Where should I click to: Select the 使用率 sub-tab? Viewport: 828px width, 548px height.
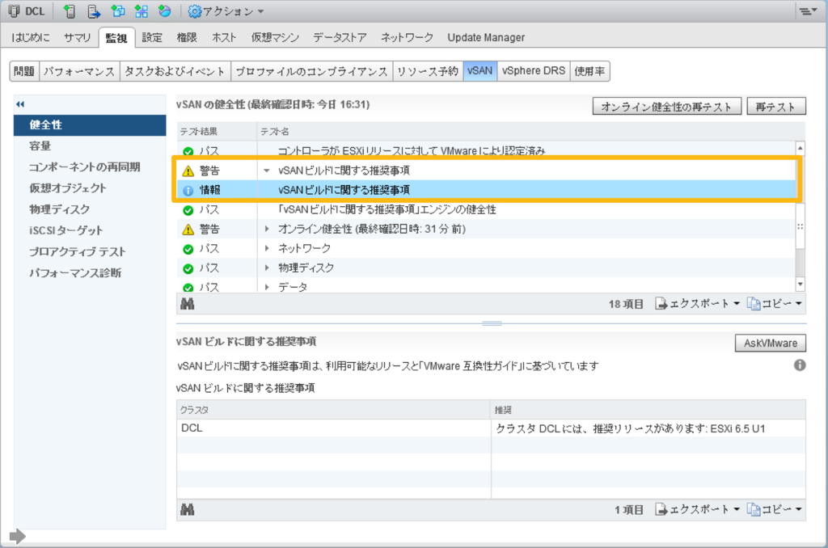(x=589, y=71)
